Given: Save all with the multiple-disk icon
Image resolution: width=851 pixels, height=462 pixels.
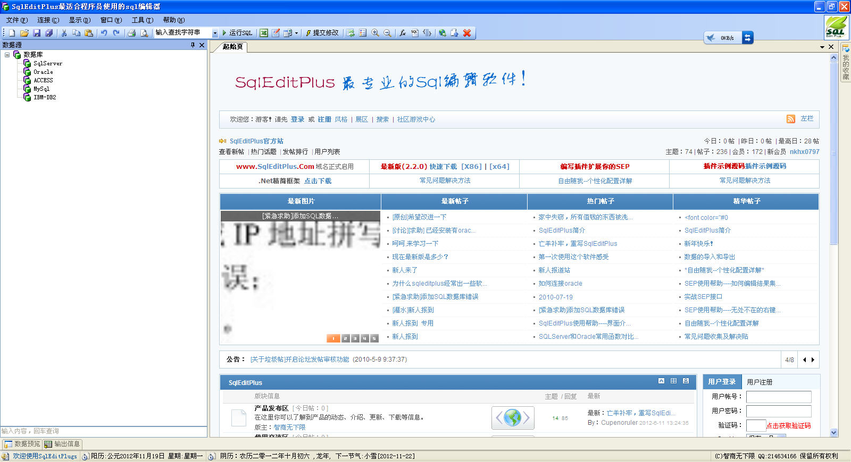Looking at the screenshot, I should [x=49, y=33].
